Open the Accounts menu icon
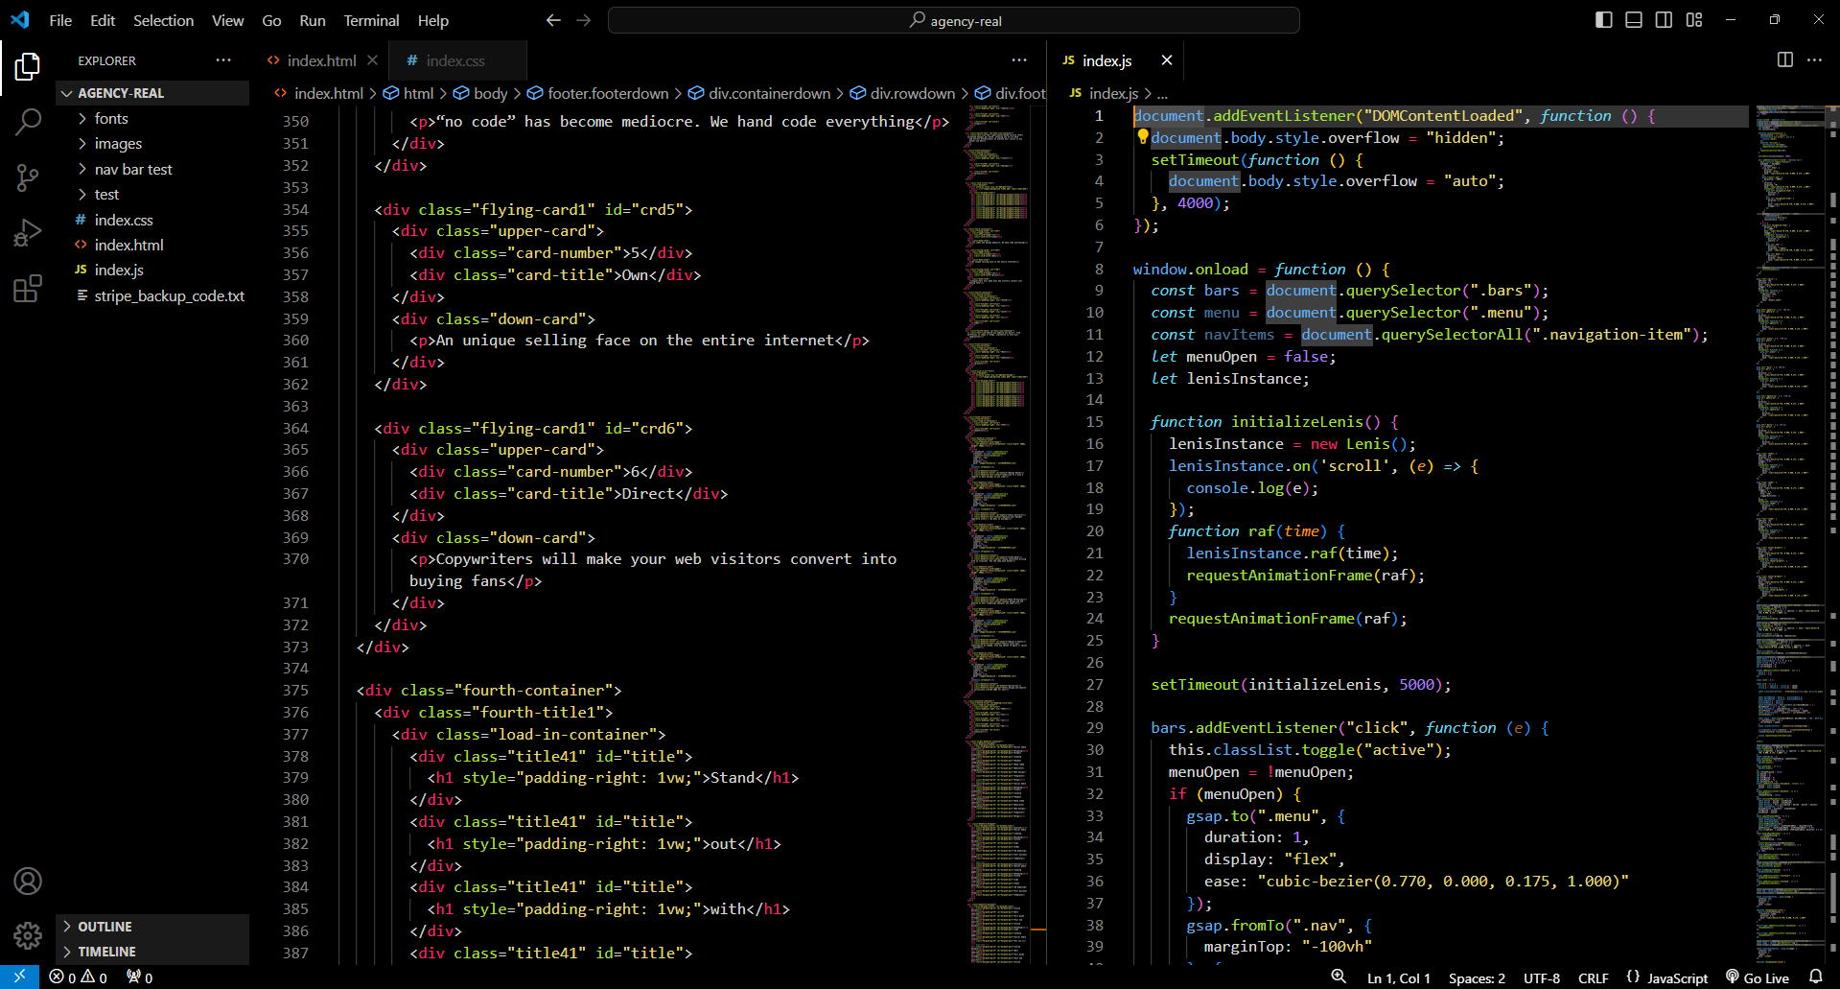The width and height of the screenshot is (1840, 989). coord(28,881)
